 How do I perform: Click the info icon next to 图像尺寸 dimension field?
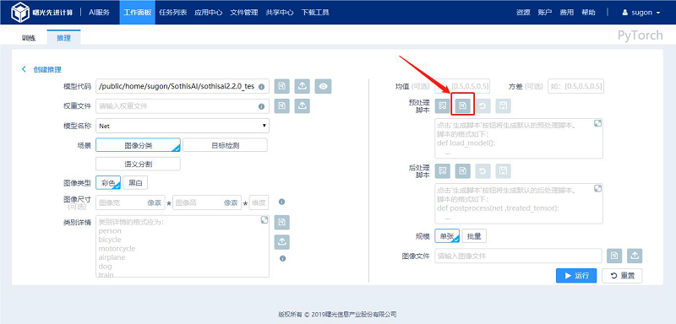pos(281,202)
